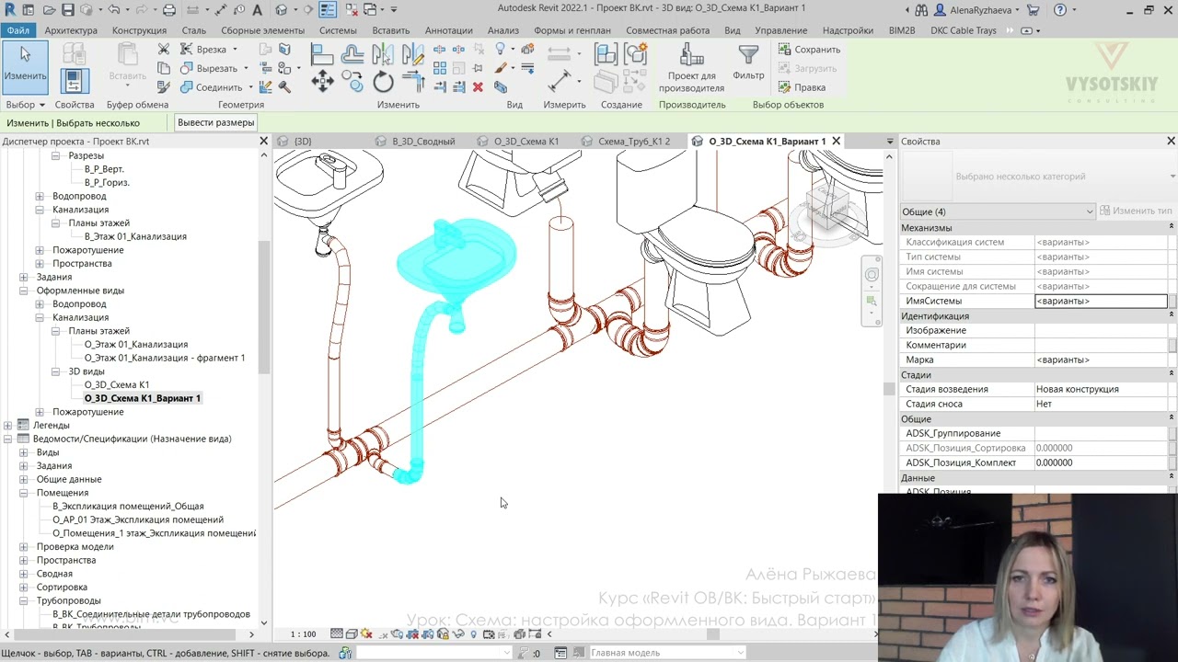
Task: Click the Trim/Extend to corner tool
Action: 413,83
